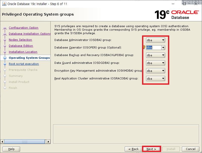The height and width of the screenshot is (153, 202).
Task: Click the Encryption Key Management group label
Action: click(98, 71)
